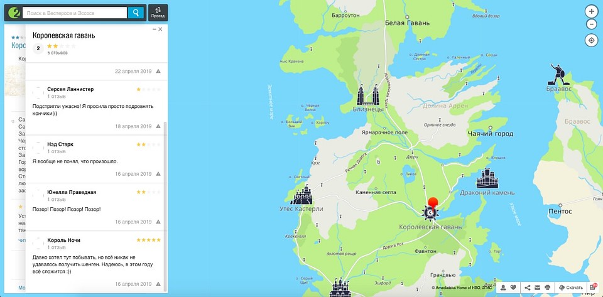Click the 5 отзывов count text

(x=58, y=53)
